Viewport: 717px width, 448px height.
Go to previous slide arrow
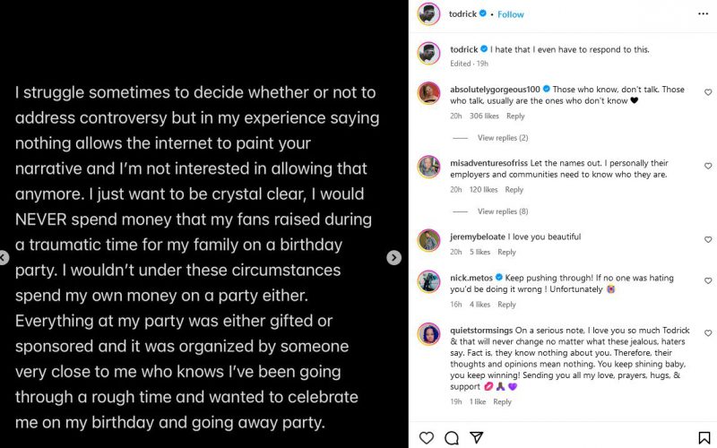point(4,258)
